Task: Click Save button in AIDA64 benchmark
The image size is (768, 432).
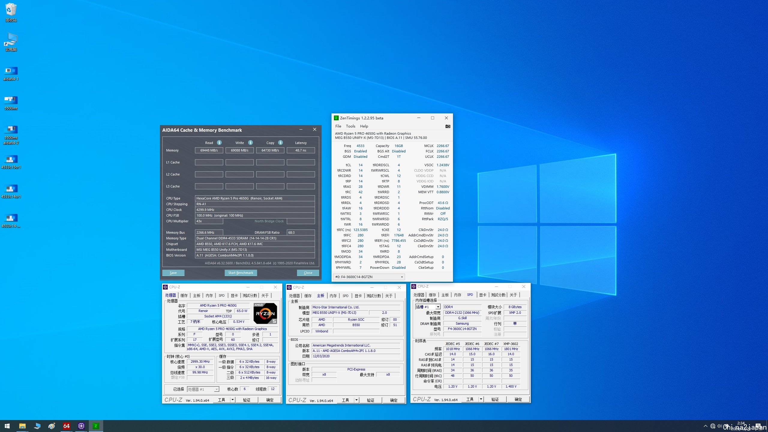Action: coord(173,273)
